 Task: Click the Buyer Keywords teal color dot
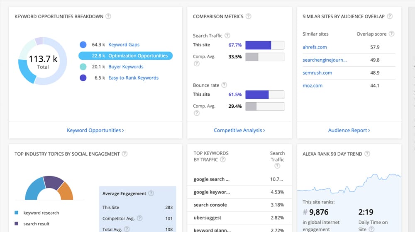pos(83,67)
